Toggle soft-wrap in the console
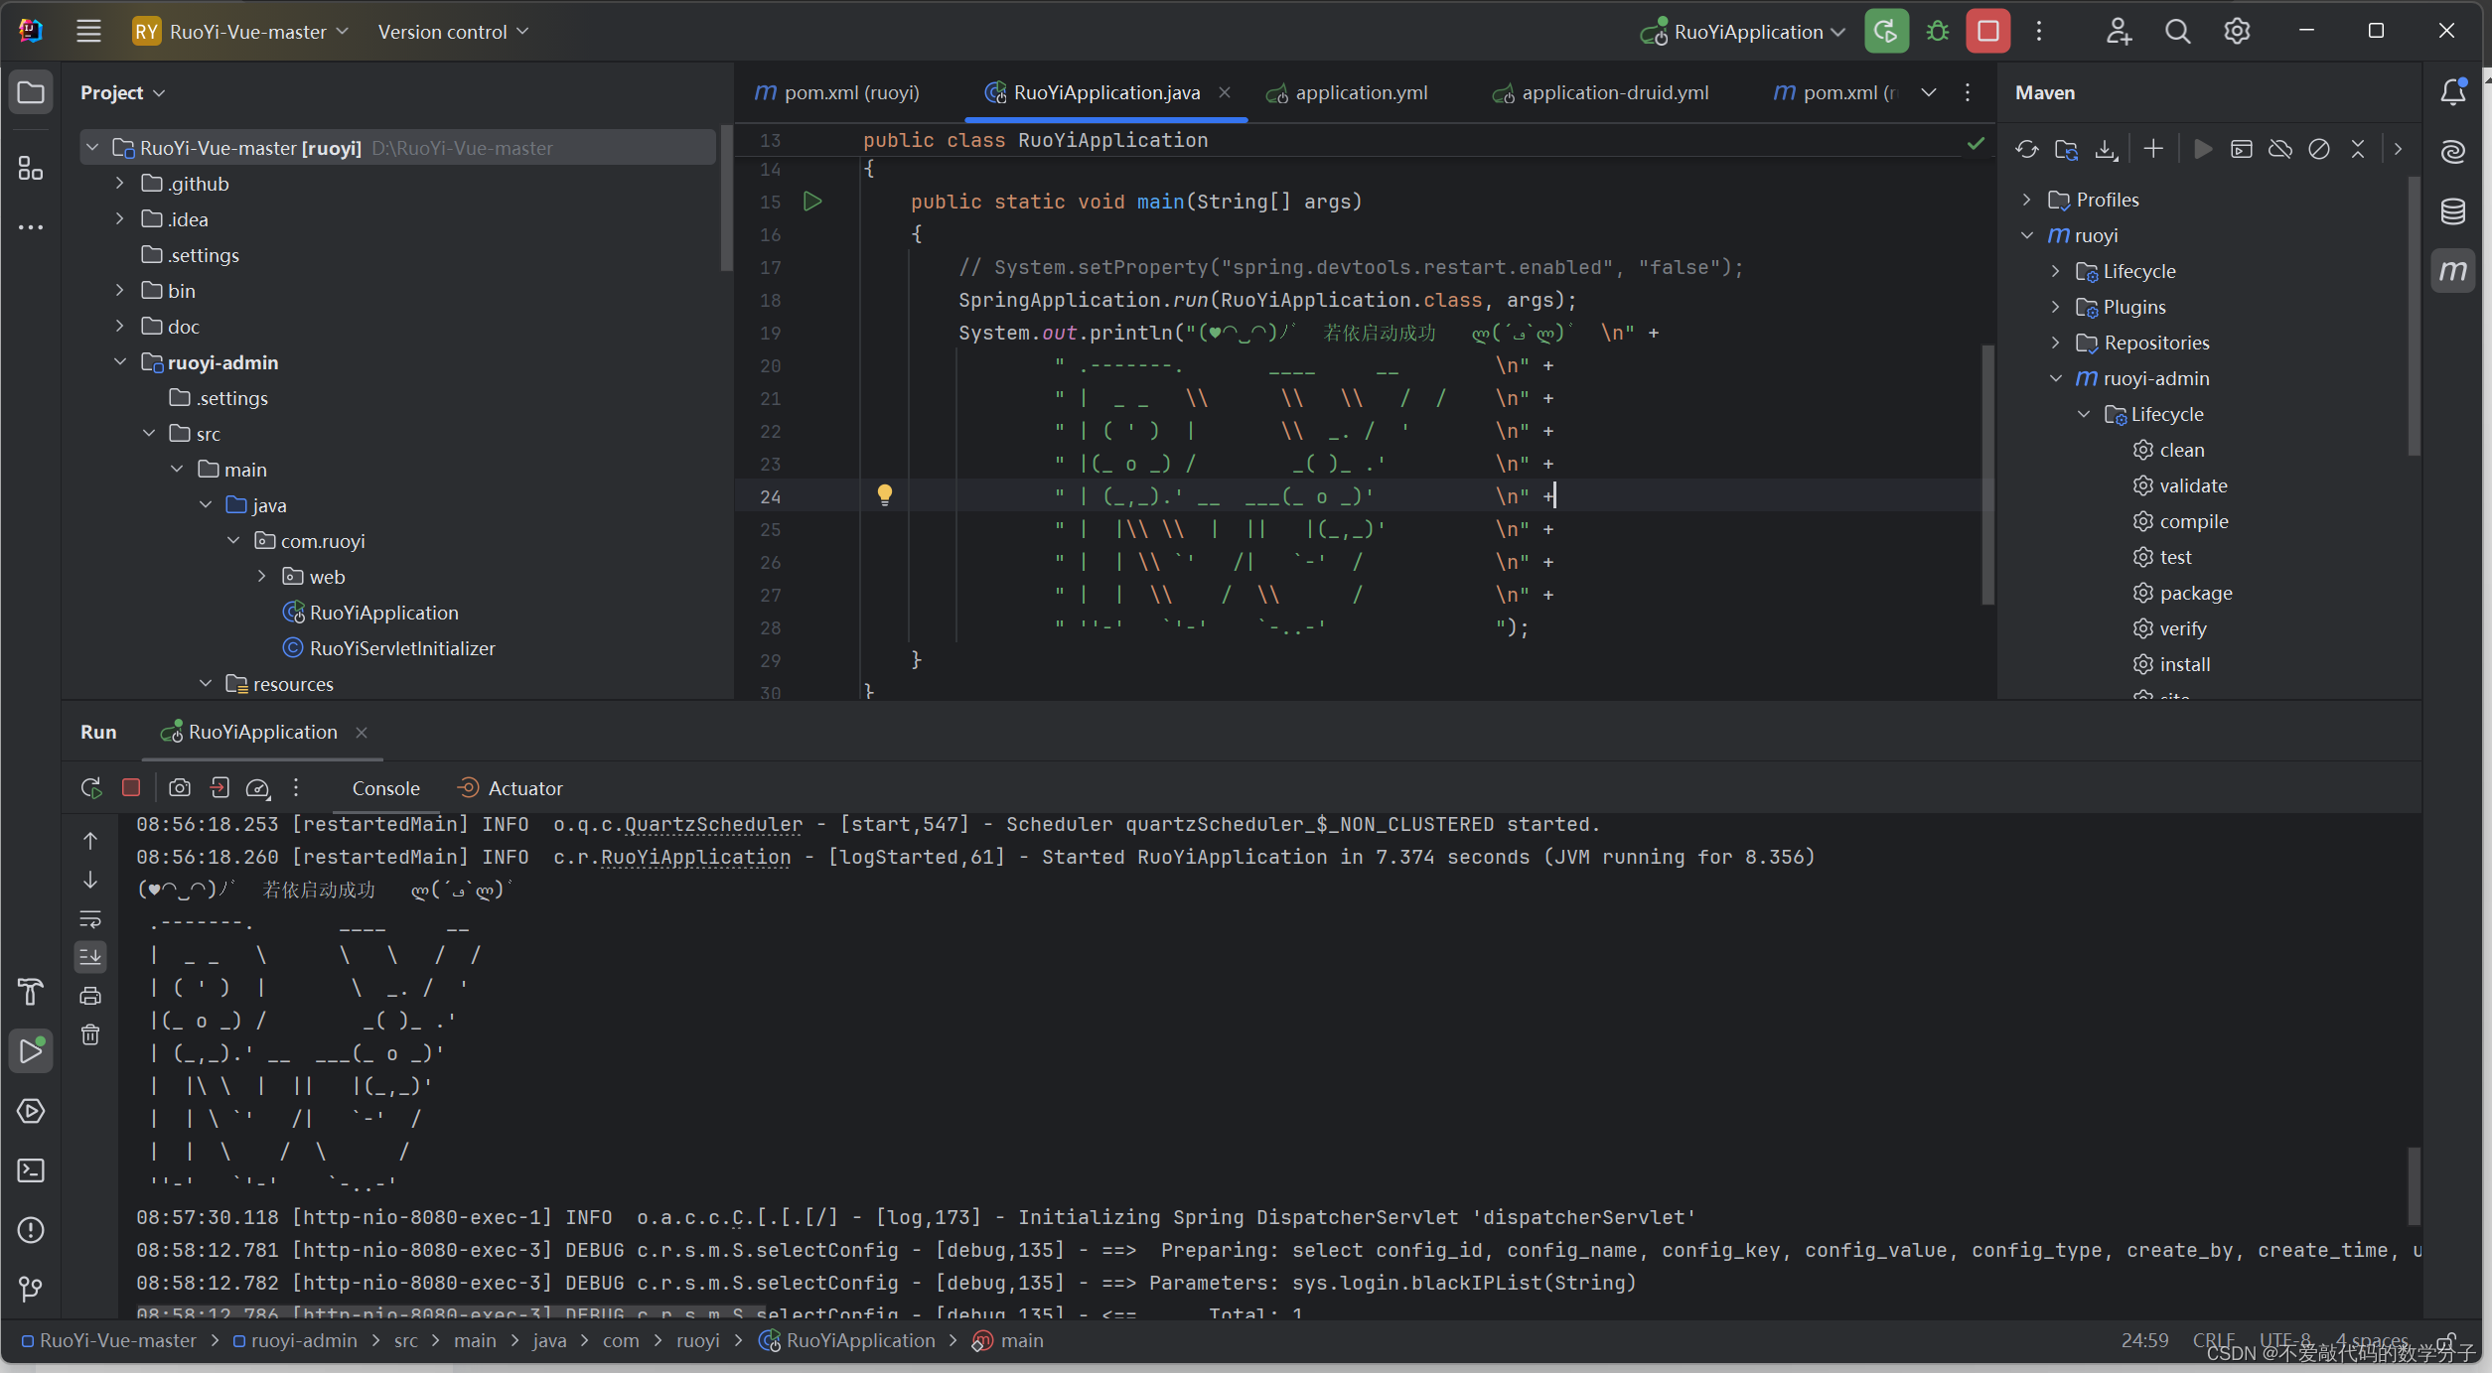 (x=90, y=919)
